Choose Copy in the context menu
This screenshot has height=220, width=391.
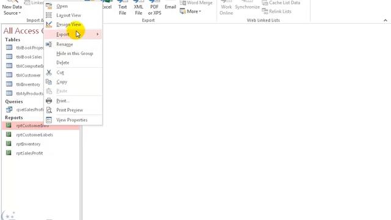[73, 81]
